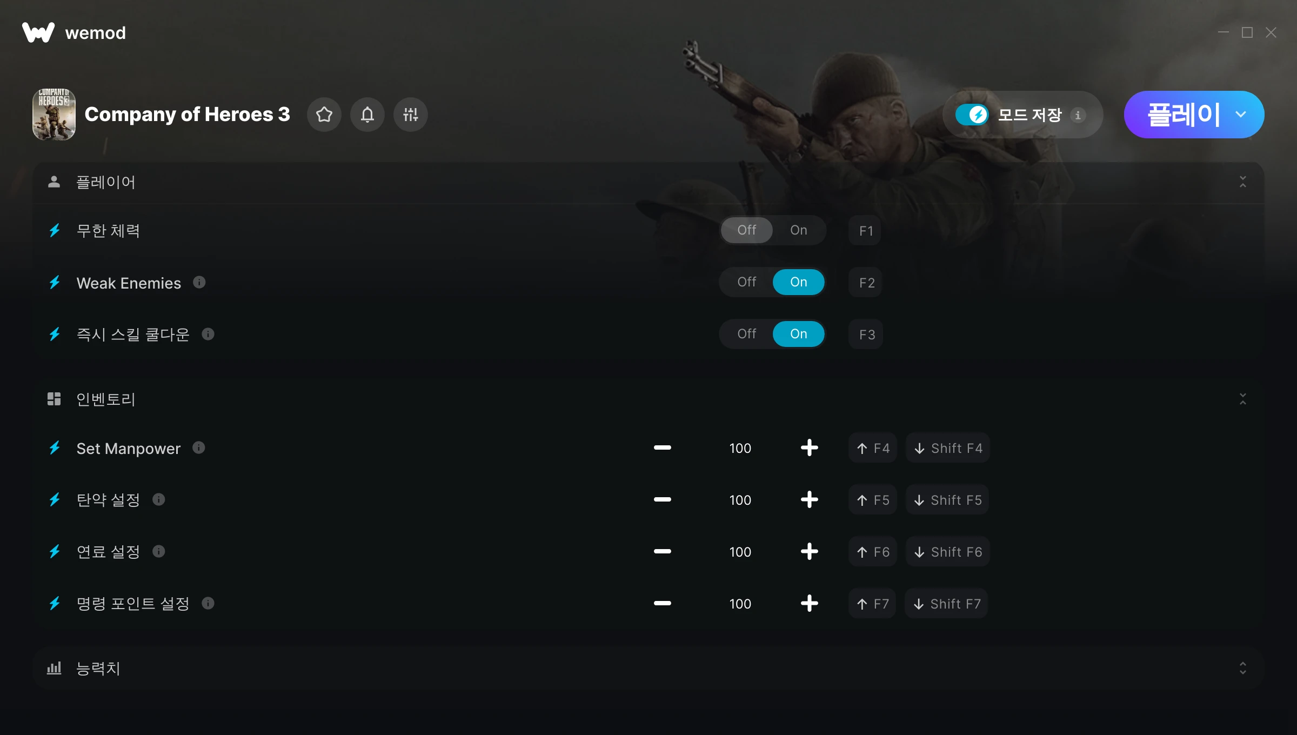The width and height of the screenshot is (1297, 735).
Task: Click the wemod logo
Action: 73,32
